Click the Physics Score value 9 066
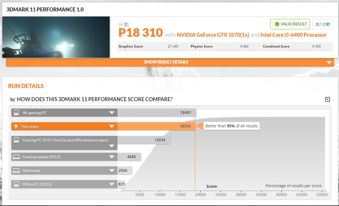Screen dimensions: 339x206 (244, 46)
